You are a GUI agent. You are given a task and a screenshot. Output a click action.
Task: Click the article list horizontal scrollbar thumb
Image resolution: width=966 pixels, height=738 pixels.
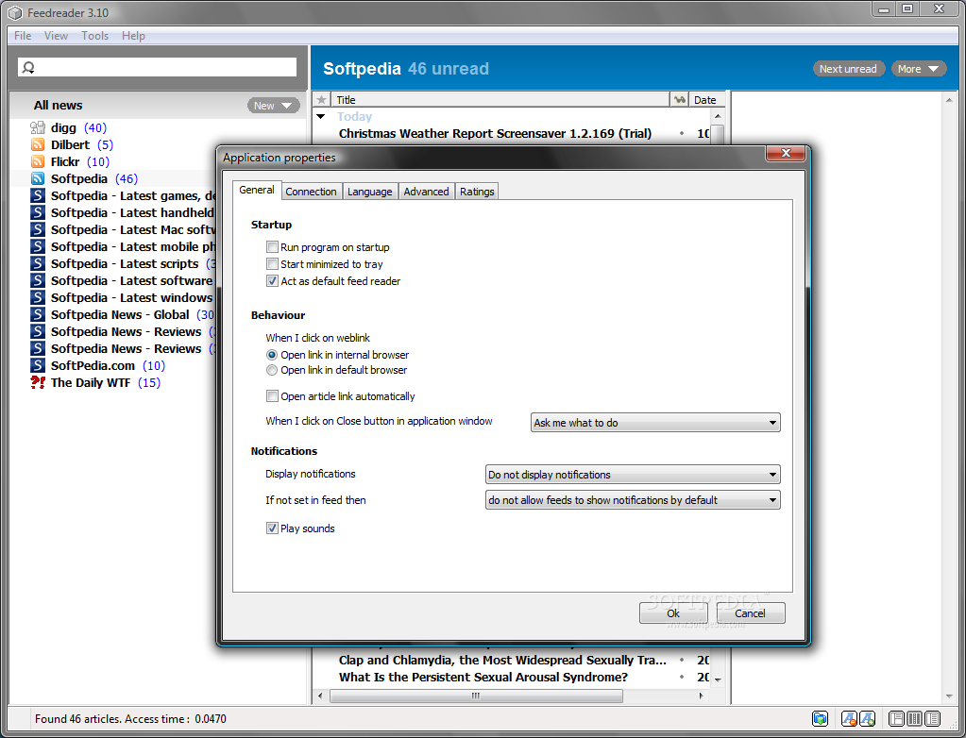(x=476, y=696)
